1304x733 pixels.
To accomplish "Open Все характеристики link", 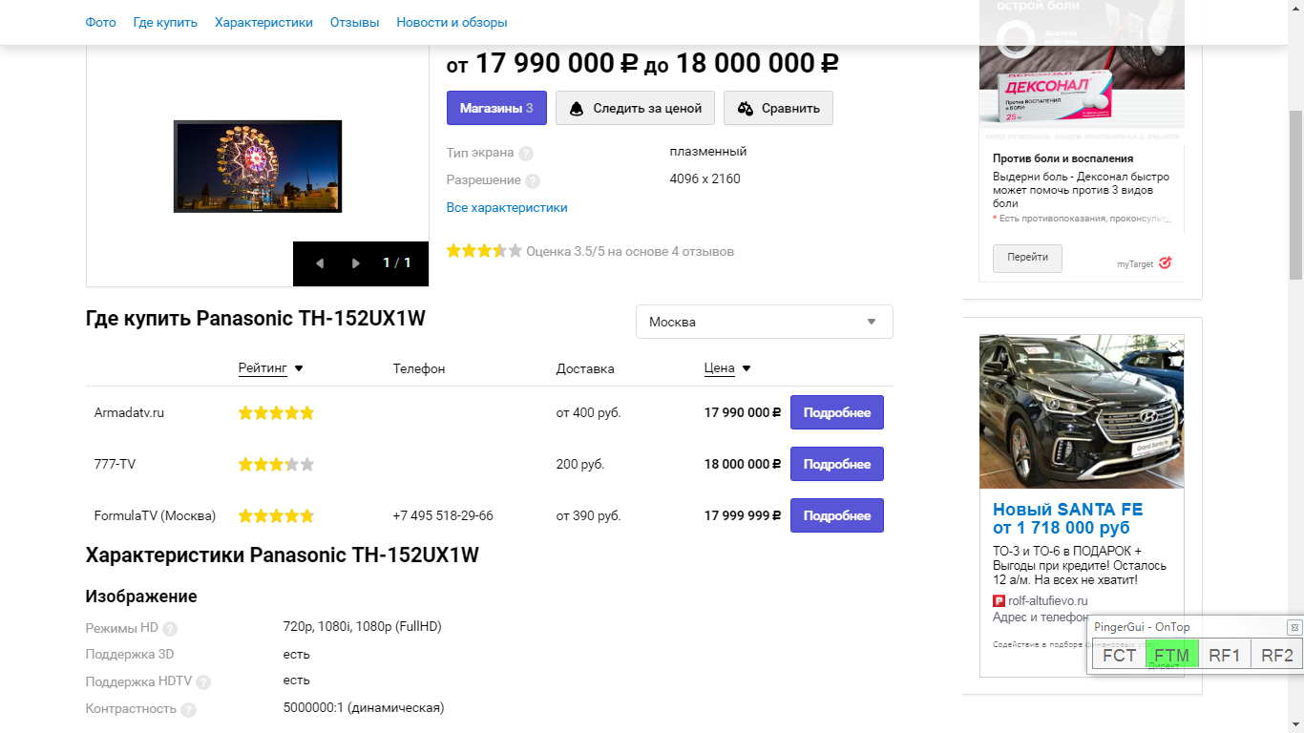I will click(x=507, y=207).
